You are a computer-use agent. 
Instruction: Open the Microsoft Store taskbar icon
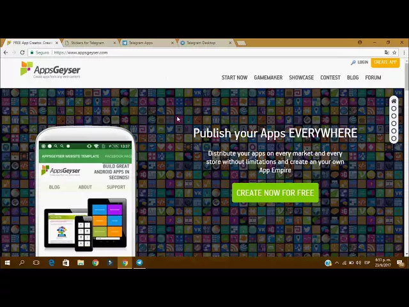(x=66, y=263)
